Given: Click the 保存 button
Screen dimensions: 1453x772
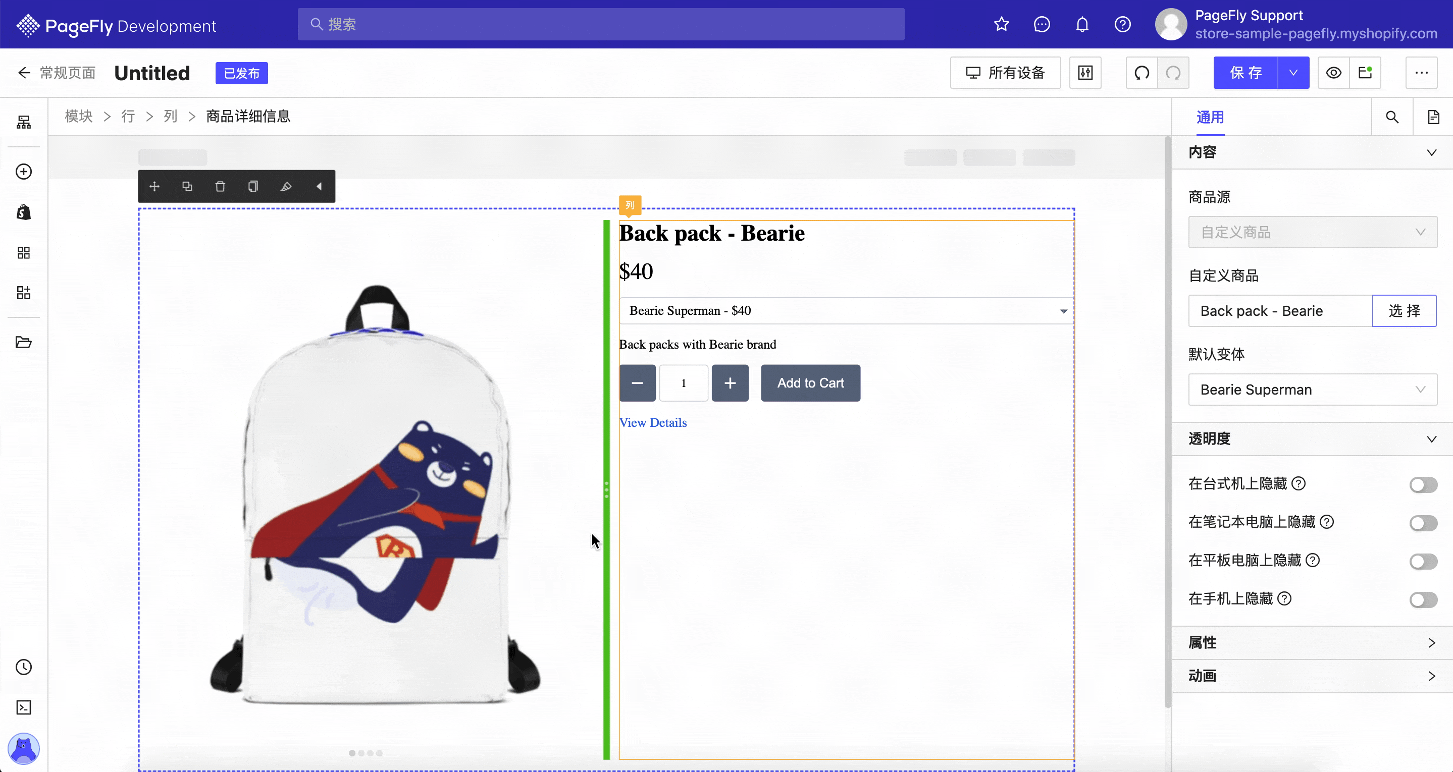Looking at the screenshot, I should (1246, 73).
